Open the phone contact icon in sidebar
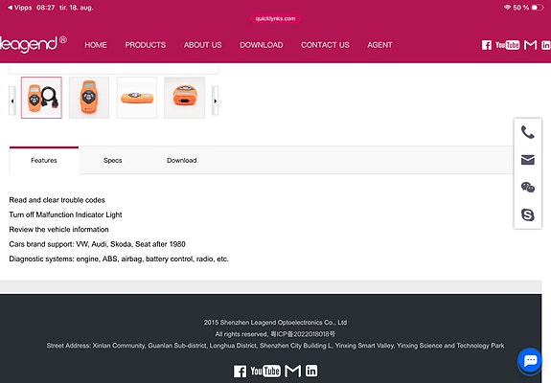 (x=527, y=132)
